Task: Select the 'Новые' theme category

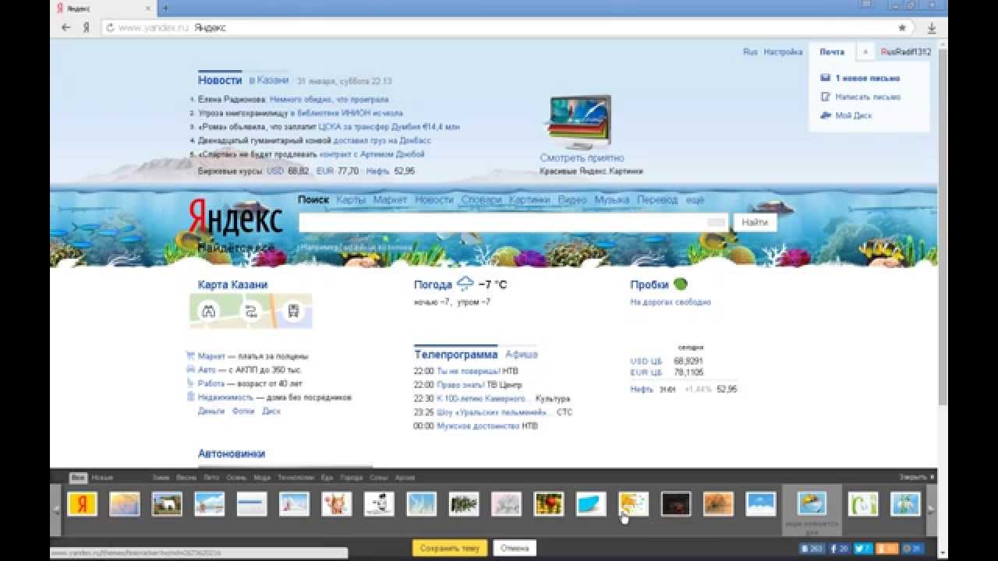Action: [102, 478]
